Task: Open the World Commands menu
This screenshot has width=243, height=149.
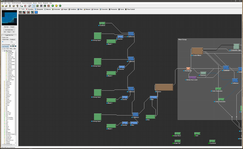Action: pos(16,3)
